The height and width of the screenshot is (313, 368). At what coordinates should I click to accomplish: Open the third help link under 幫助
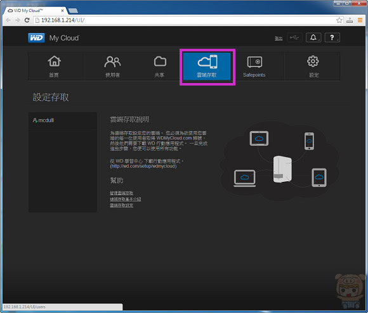pos(122,205)
